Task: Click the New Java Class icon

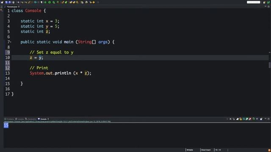Action: (66, 2)
